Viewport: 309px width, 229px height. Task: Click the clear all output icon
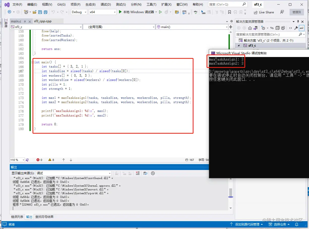coord(137,173)
